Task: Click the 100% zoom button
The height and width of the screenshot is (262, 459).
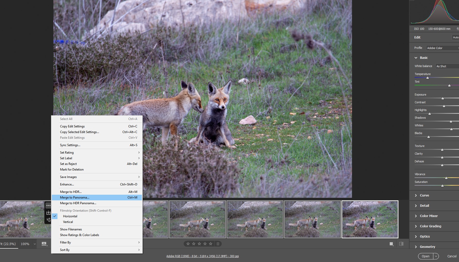Action: 25,244
